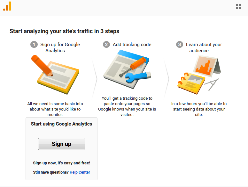The image size is (248, 187).
Task: Open the Help Center link
Action: click(80, 172)
